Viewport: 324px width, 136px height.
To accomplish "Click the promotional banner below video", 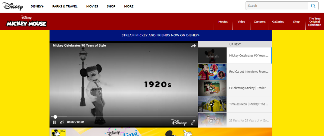I will [x=161, y=132].
